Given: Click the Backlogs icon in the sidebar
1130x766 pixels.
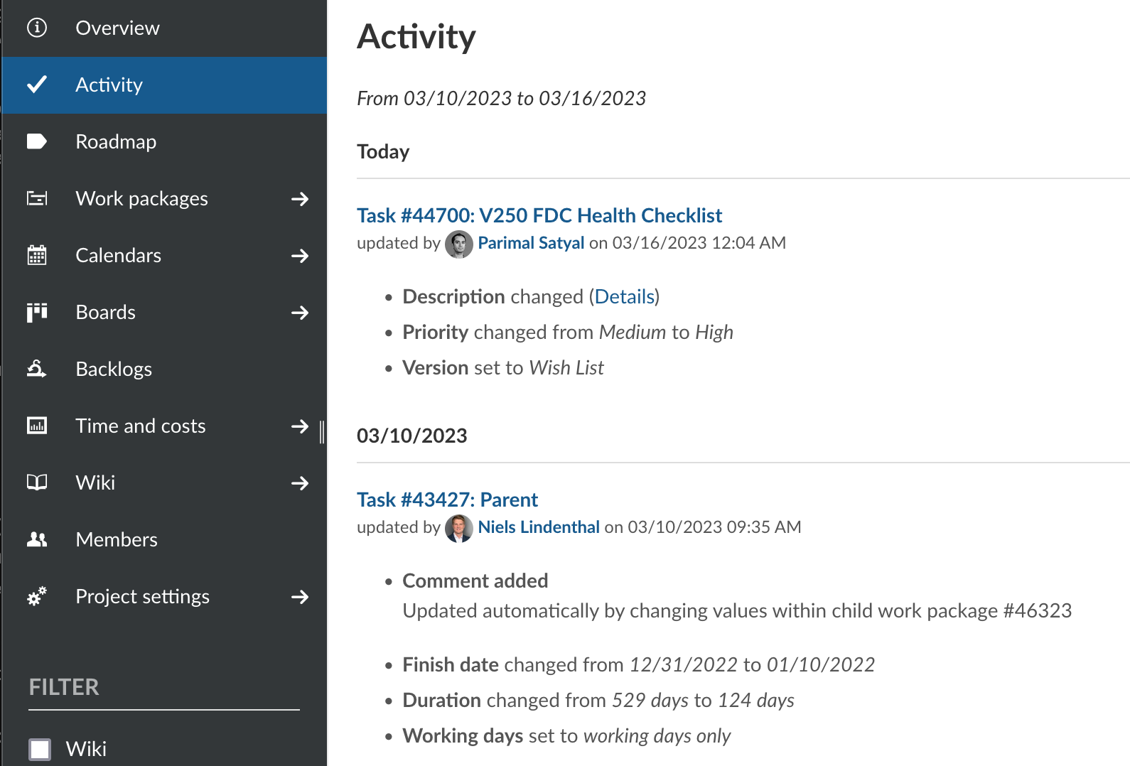Looking at the screenshot, I should coord(36,369).
